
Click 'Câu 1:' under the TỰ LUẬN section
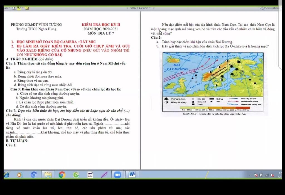click(x=11, y=145)
